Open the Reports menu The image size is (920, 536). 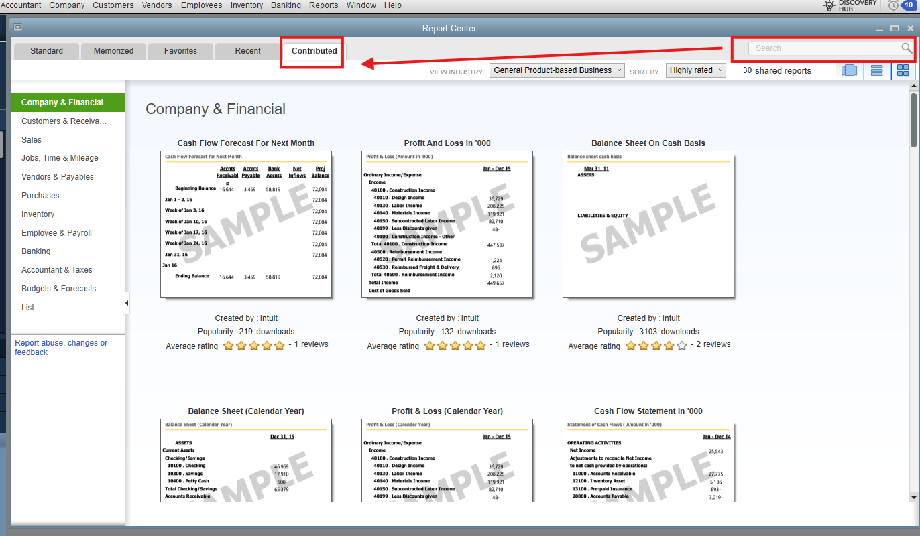[324, 5]
